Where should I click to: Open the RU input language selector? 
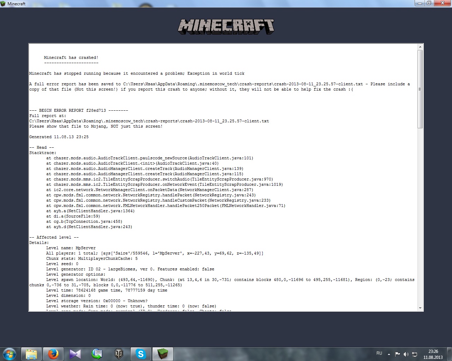pos(379,353)
